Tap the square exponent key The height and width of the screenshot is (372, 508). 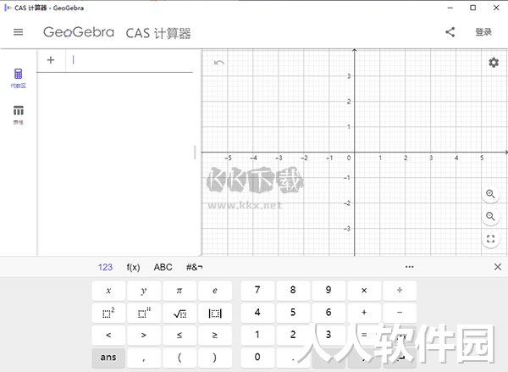tap(108, 313)
